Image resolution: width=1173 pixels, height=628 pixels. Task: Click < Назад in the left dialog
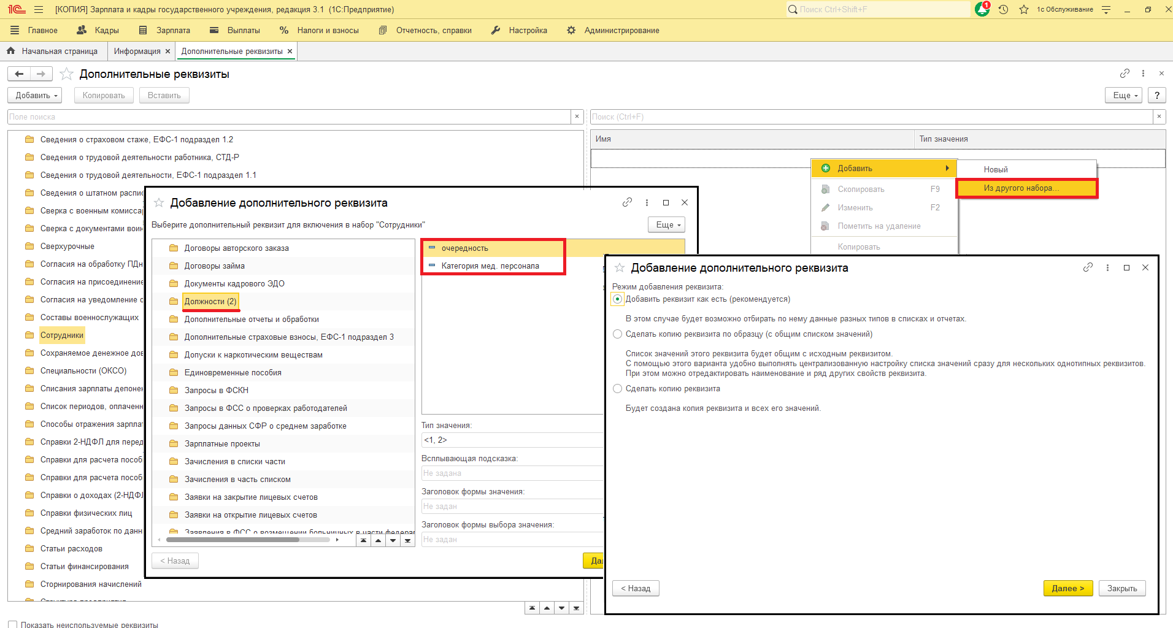tap(175, 561)
